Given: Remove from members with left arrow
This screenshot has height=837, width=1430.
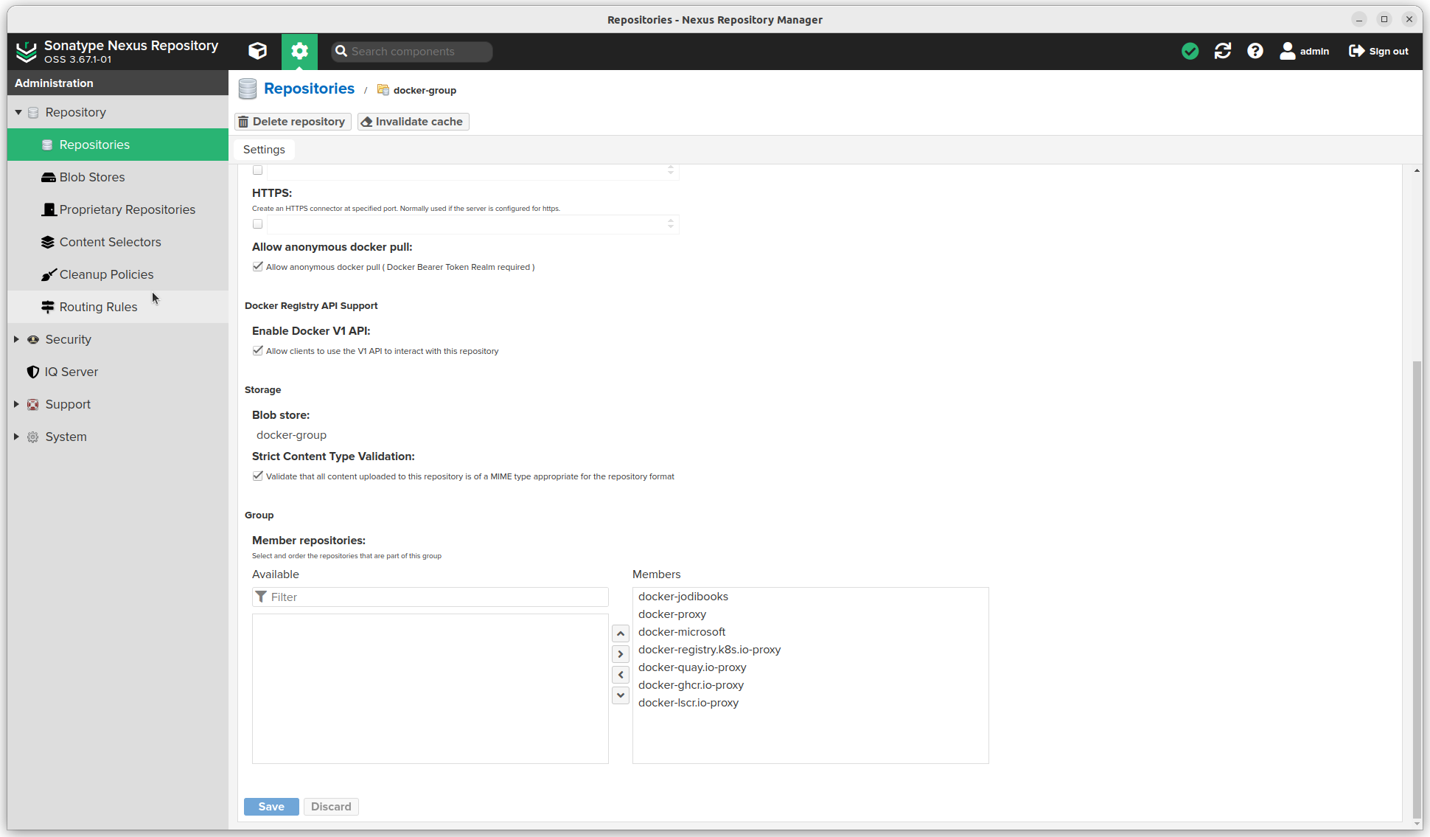Looking at the screenshot, I should 621,675.
